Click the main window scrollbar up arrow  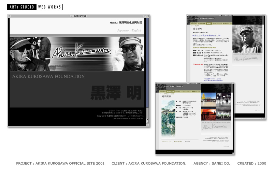point(147,120)
